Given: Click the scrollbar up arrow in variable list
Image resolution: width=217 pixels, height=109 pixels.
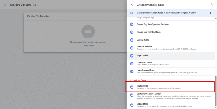Looking at the screenshot, I should 216,18.
